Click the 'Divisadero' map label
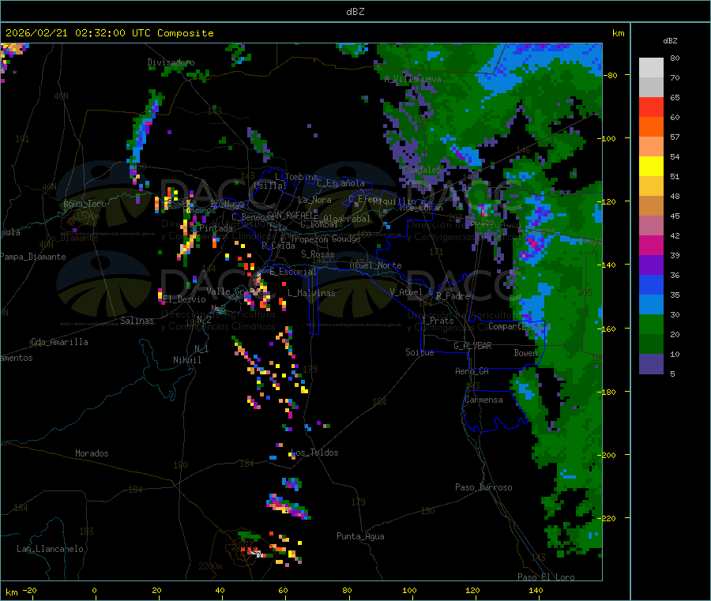Screen dimensions: 711x601 coord(171,62)
